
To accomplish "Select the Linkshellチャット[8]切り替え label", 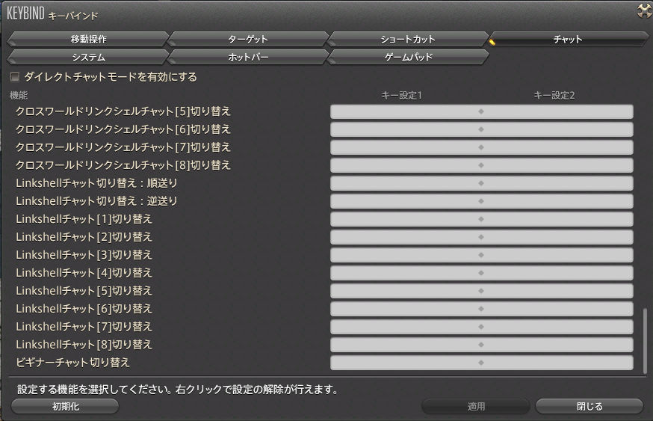I will coord(84,345).
